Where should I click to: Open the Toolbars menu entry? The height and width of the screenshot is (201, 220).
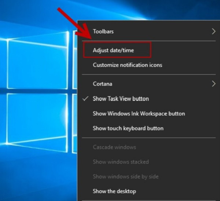[x=103, y=32]
